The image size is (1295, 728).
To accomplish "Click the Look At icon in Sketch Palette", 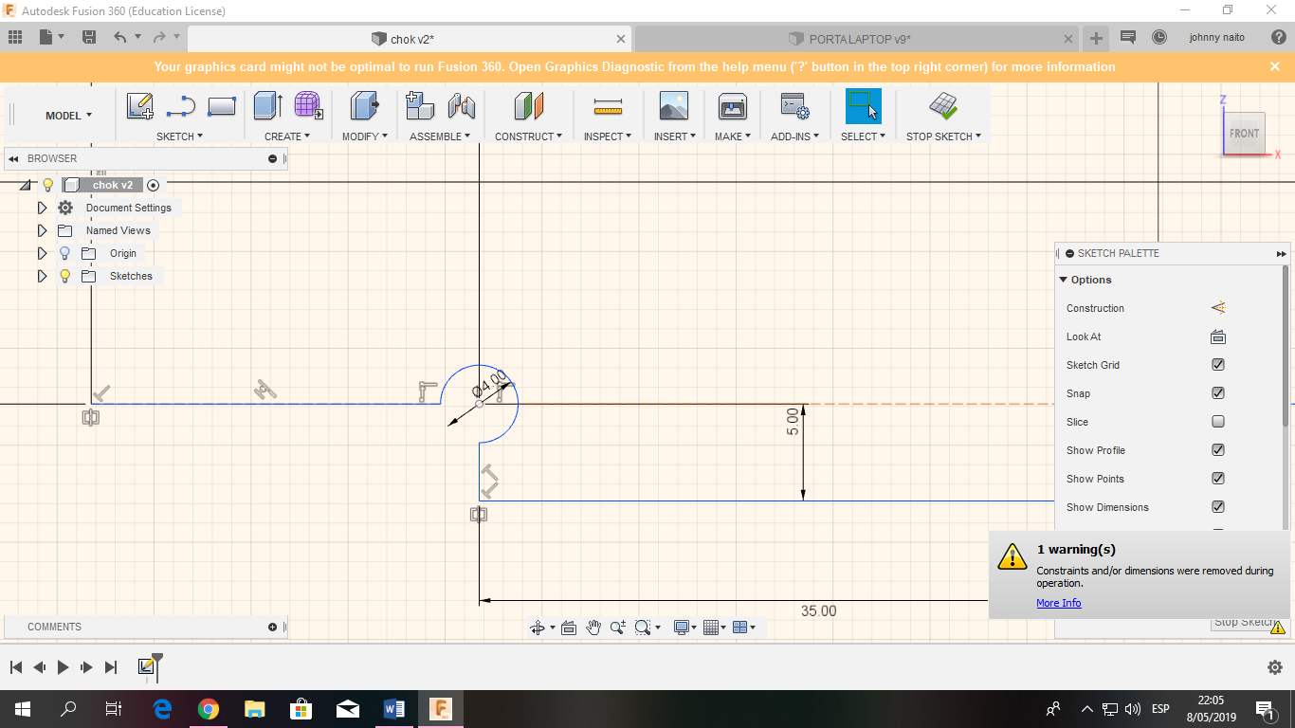I will (x=1218, y=337).
